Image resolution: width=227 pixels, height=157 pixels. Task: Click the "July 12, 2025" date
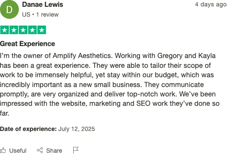pos(76,129)
